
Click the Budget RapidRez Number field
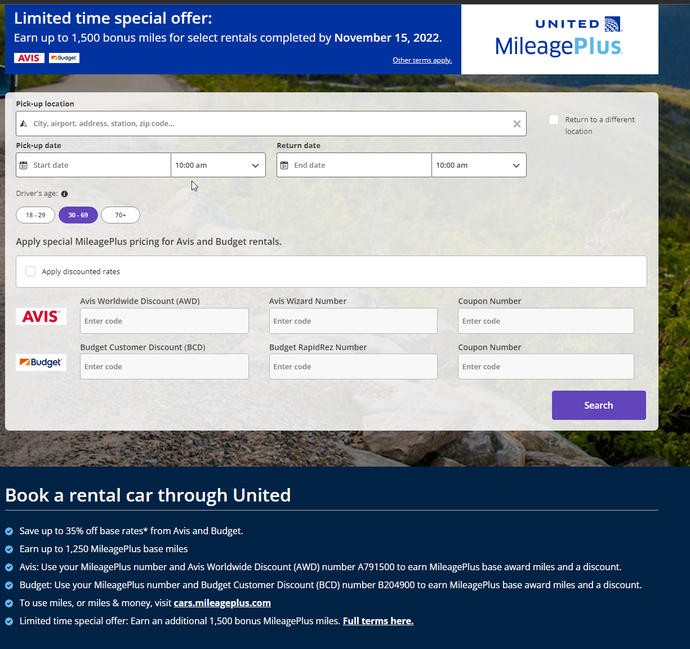[x=353, y=366]
